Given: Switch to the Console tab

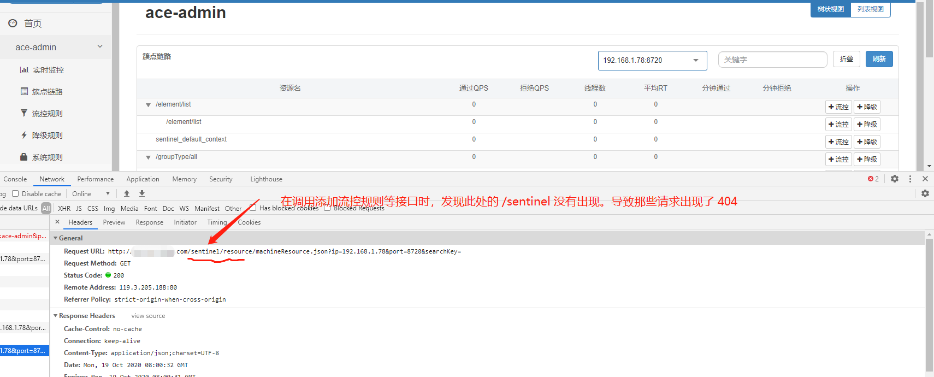Looking at the screenshot, I should pyautogui.click(x=15, y=179).
